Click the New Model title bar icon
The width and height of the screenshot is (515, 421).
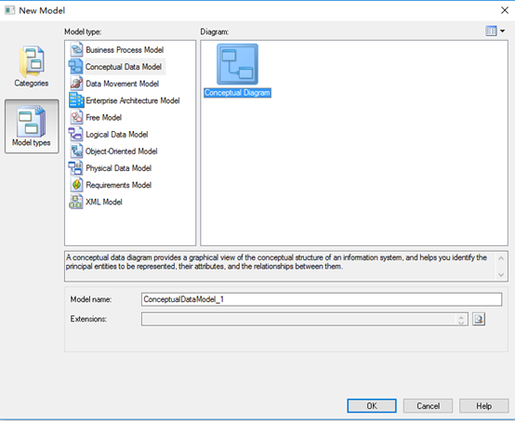(10, 10)
